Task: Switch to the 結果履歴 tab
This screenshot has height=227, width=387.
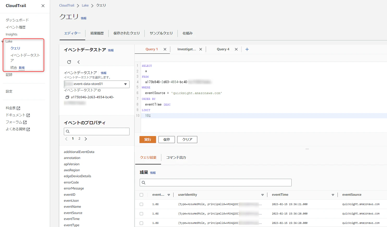Action: (x=97, y=33)
